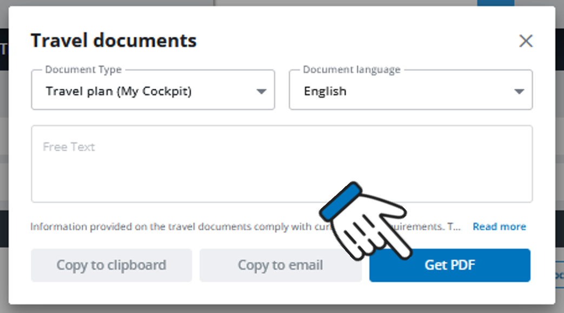564x313 pixels.
Task: Click the 'Document language' field label
Action: click(x=351, y=70)
